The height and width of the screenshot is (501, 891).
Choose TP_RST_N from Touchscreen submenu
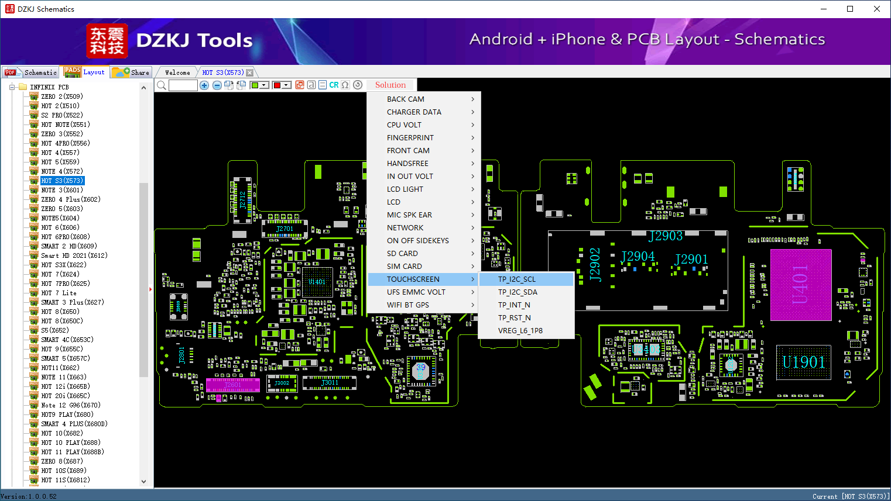(x=526, y=318)
